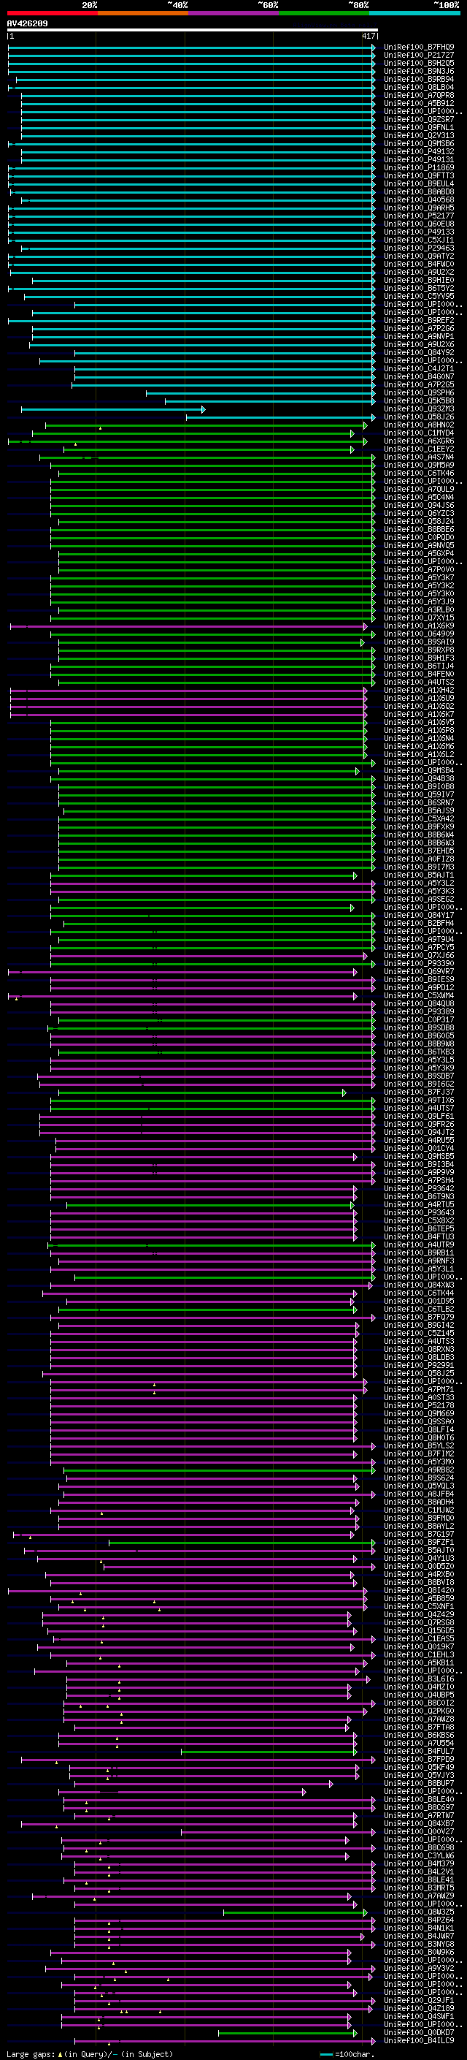Select the UniRef100_A4RTU5 label

[x=419, y=1205]
